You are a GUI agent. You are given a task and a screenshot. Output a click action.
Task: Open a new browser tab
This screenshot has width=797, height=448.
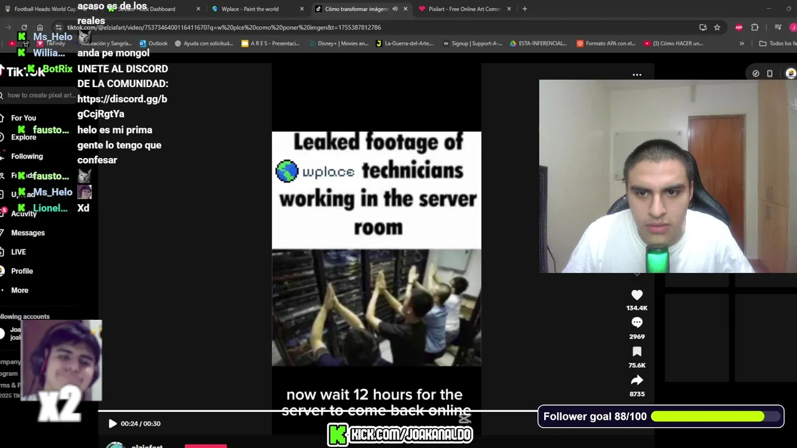[x=524, y=9]
